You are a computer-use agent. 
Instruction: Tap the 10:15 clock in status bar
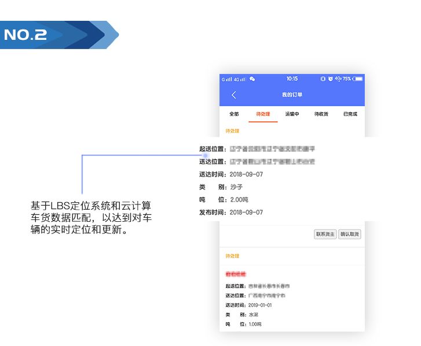(x=292, y=79)
